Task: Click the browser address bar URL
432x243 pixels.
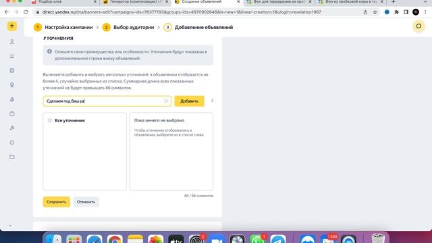Action: (182, 12)
